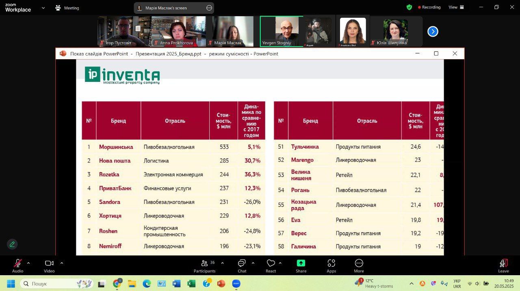Leave the Zoom meeting

tap(503, 266)
